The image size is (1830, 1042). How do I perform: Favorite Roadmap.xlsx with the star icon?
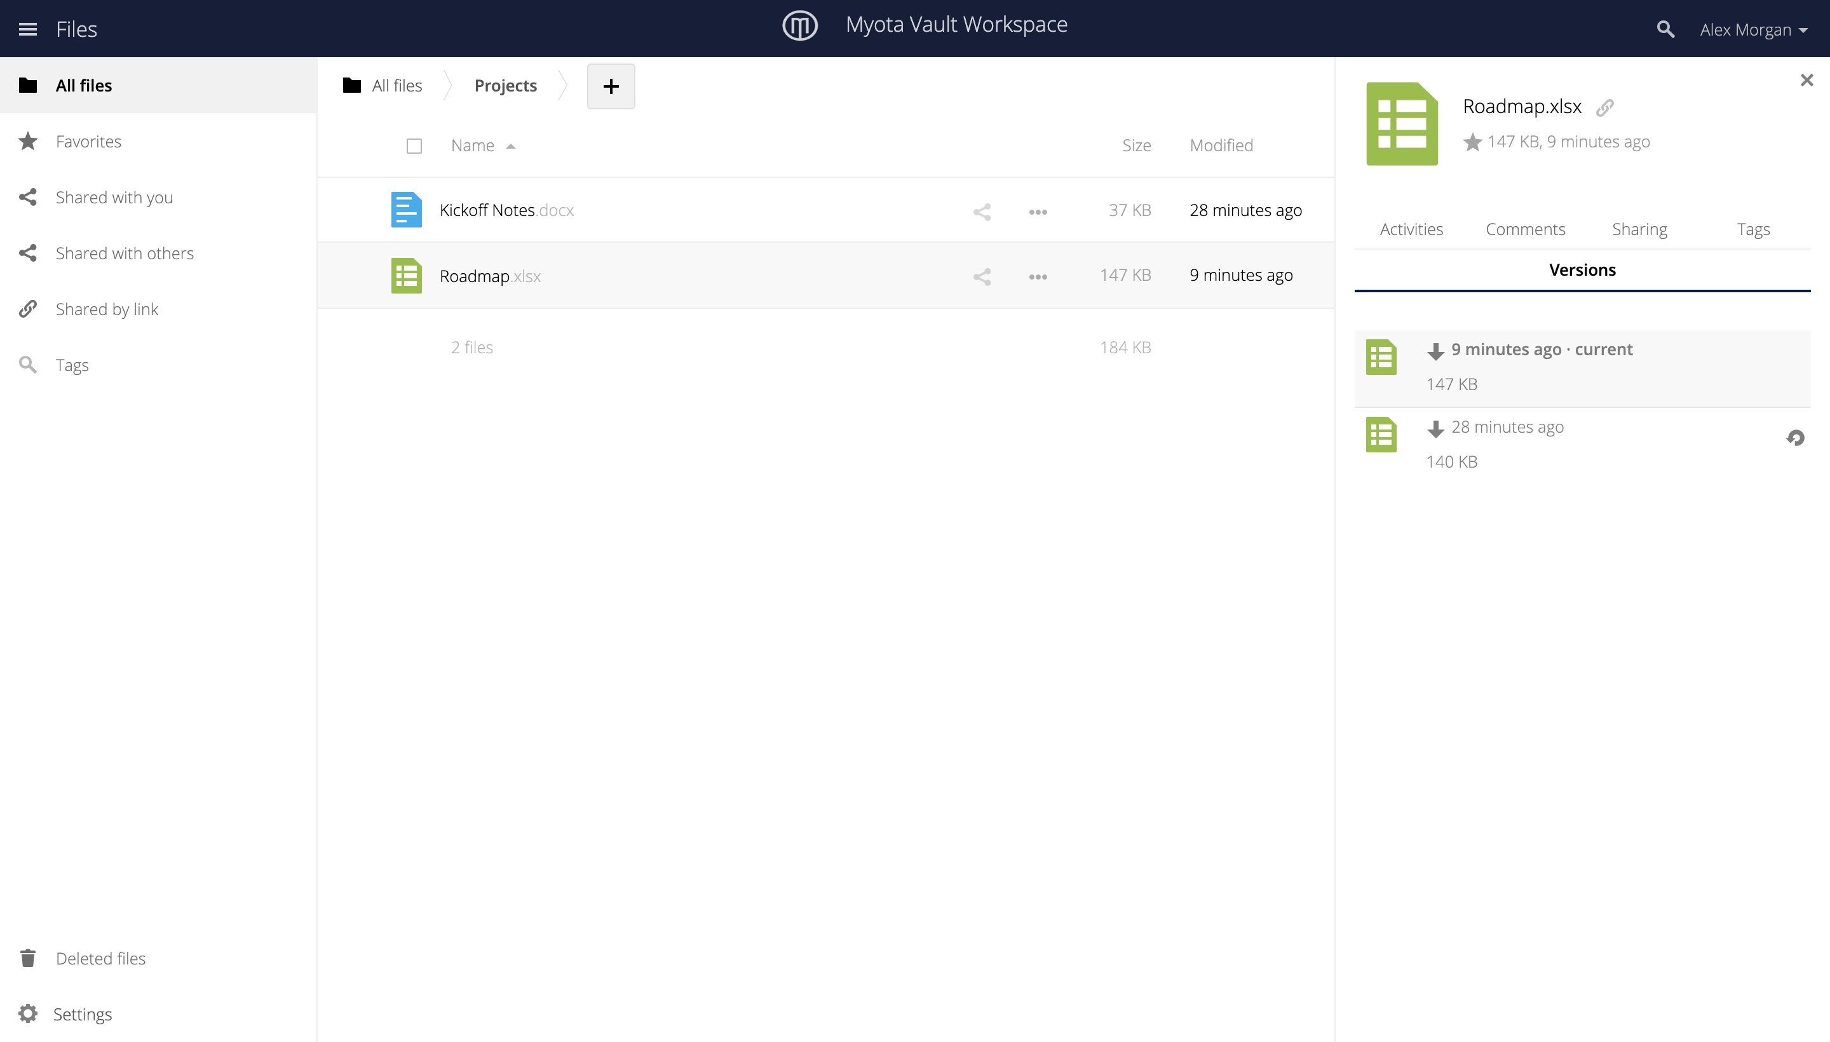(1472, 142)
